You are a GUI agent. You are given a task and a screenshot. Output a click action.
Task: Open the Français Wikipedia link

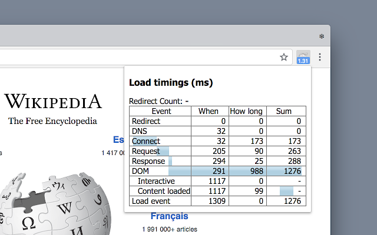coord(170,216)
